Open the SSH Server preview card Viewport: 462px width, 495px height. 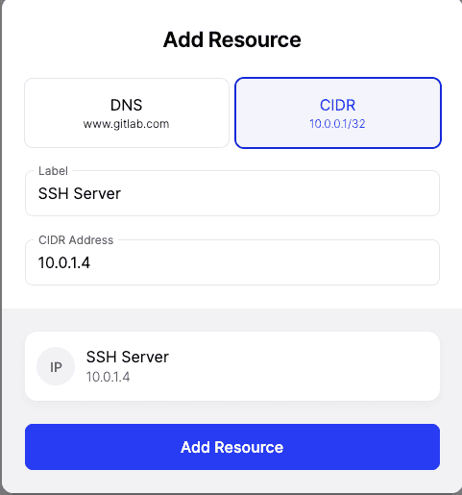(x=232, y=366)
